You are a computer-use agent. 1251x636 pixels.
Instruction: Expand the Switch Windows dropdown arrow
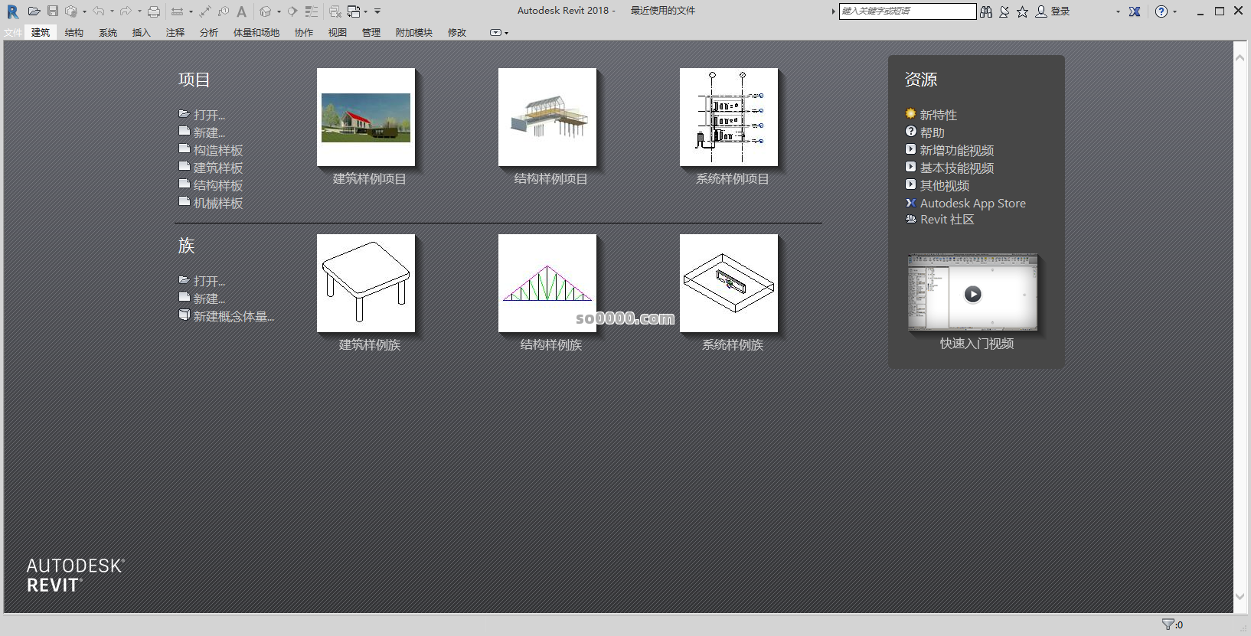click(365, 11)
